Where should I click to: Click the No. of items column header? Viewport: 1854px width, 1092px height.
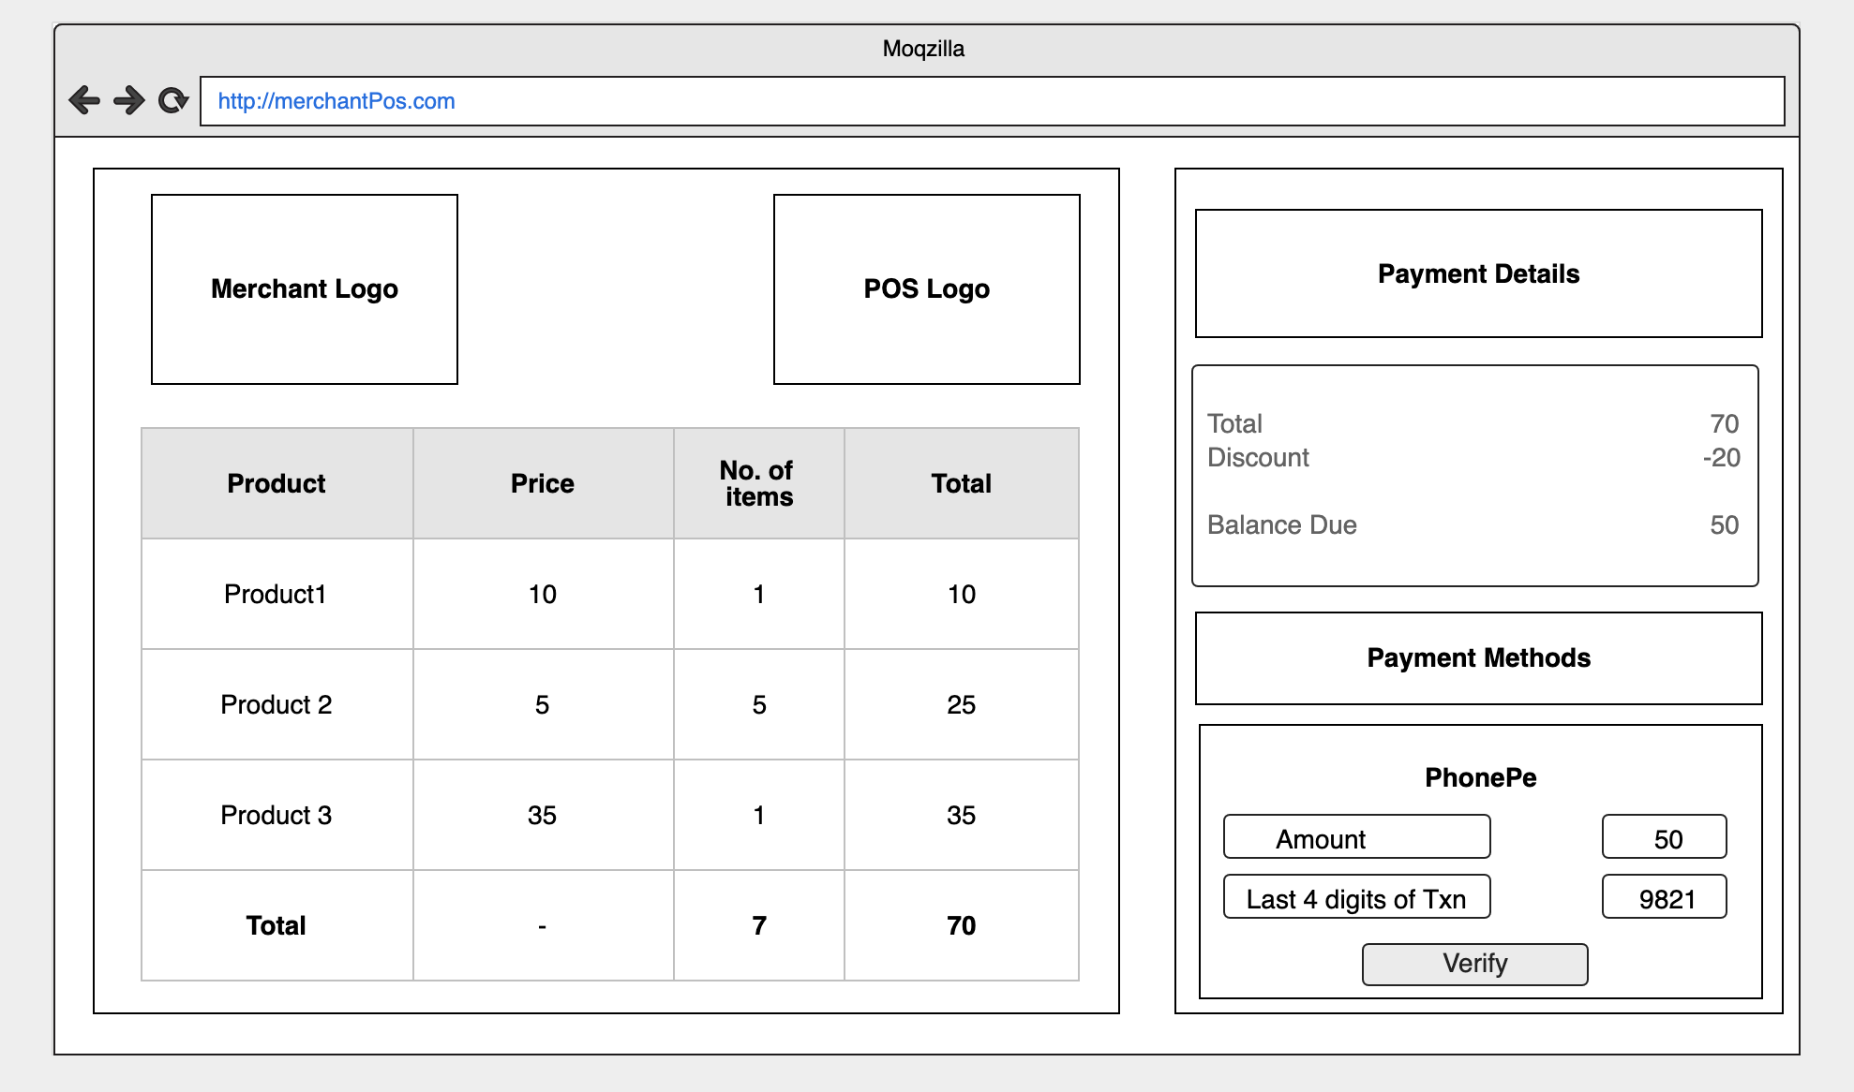click(x=758, y=483)
